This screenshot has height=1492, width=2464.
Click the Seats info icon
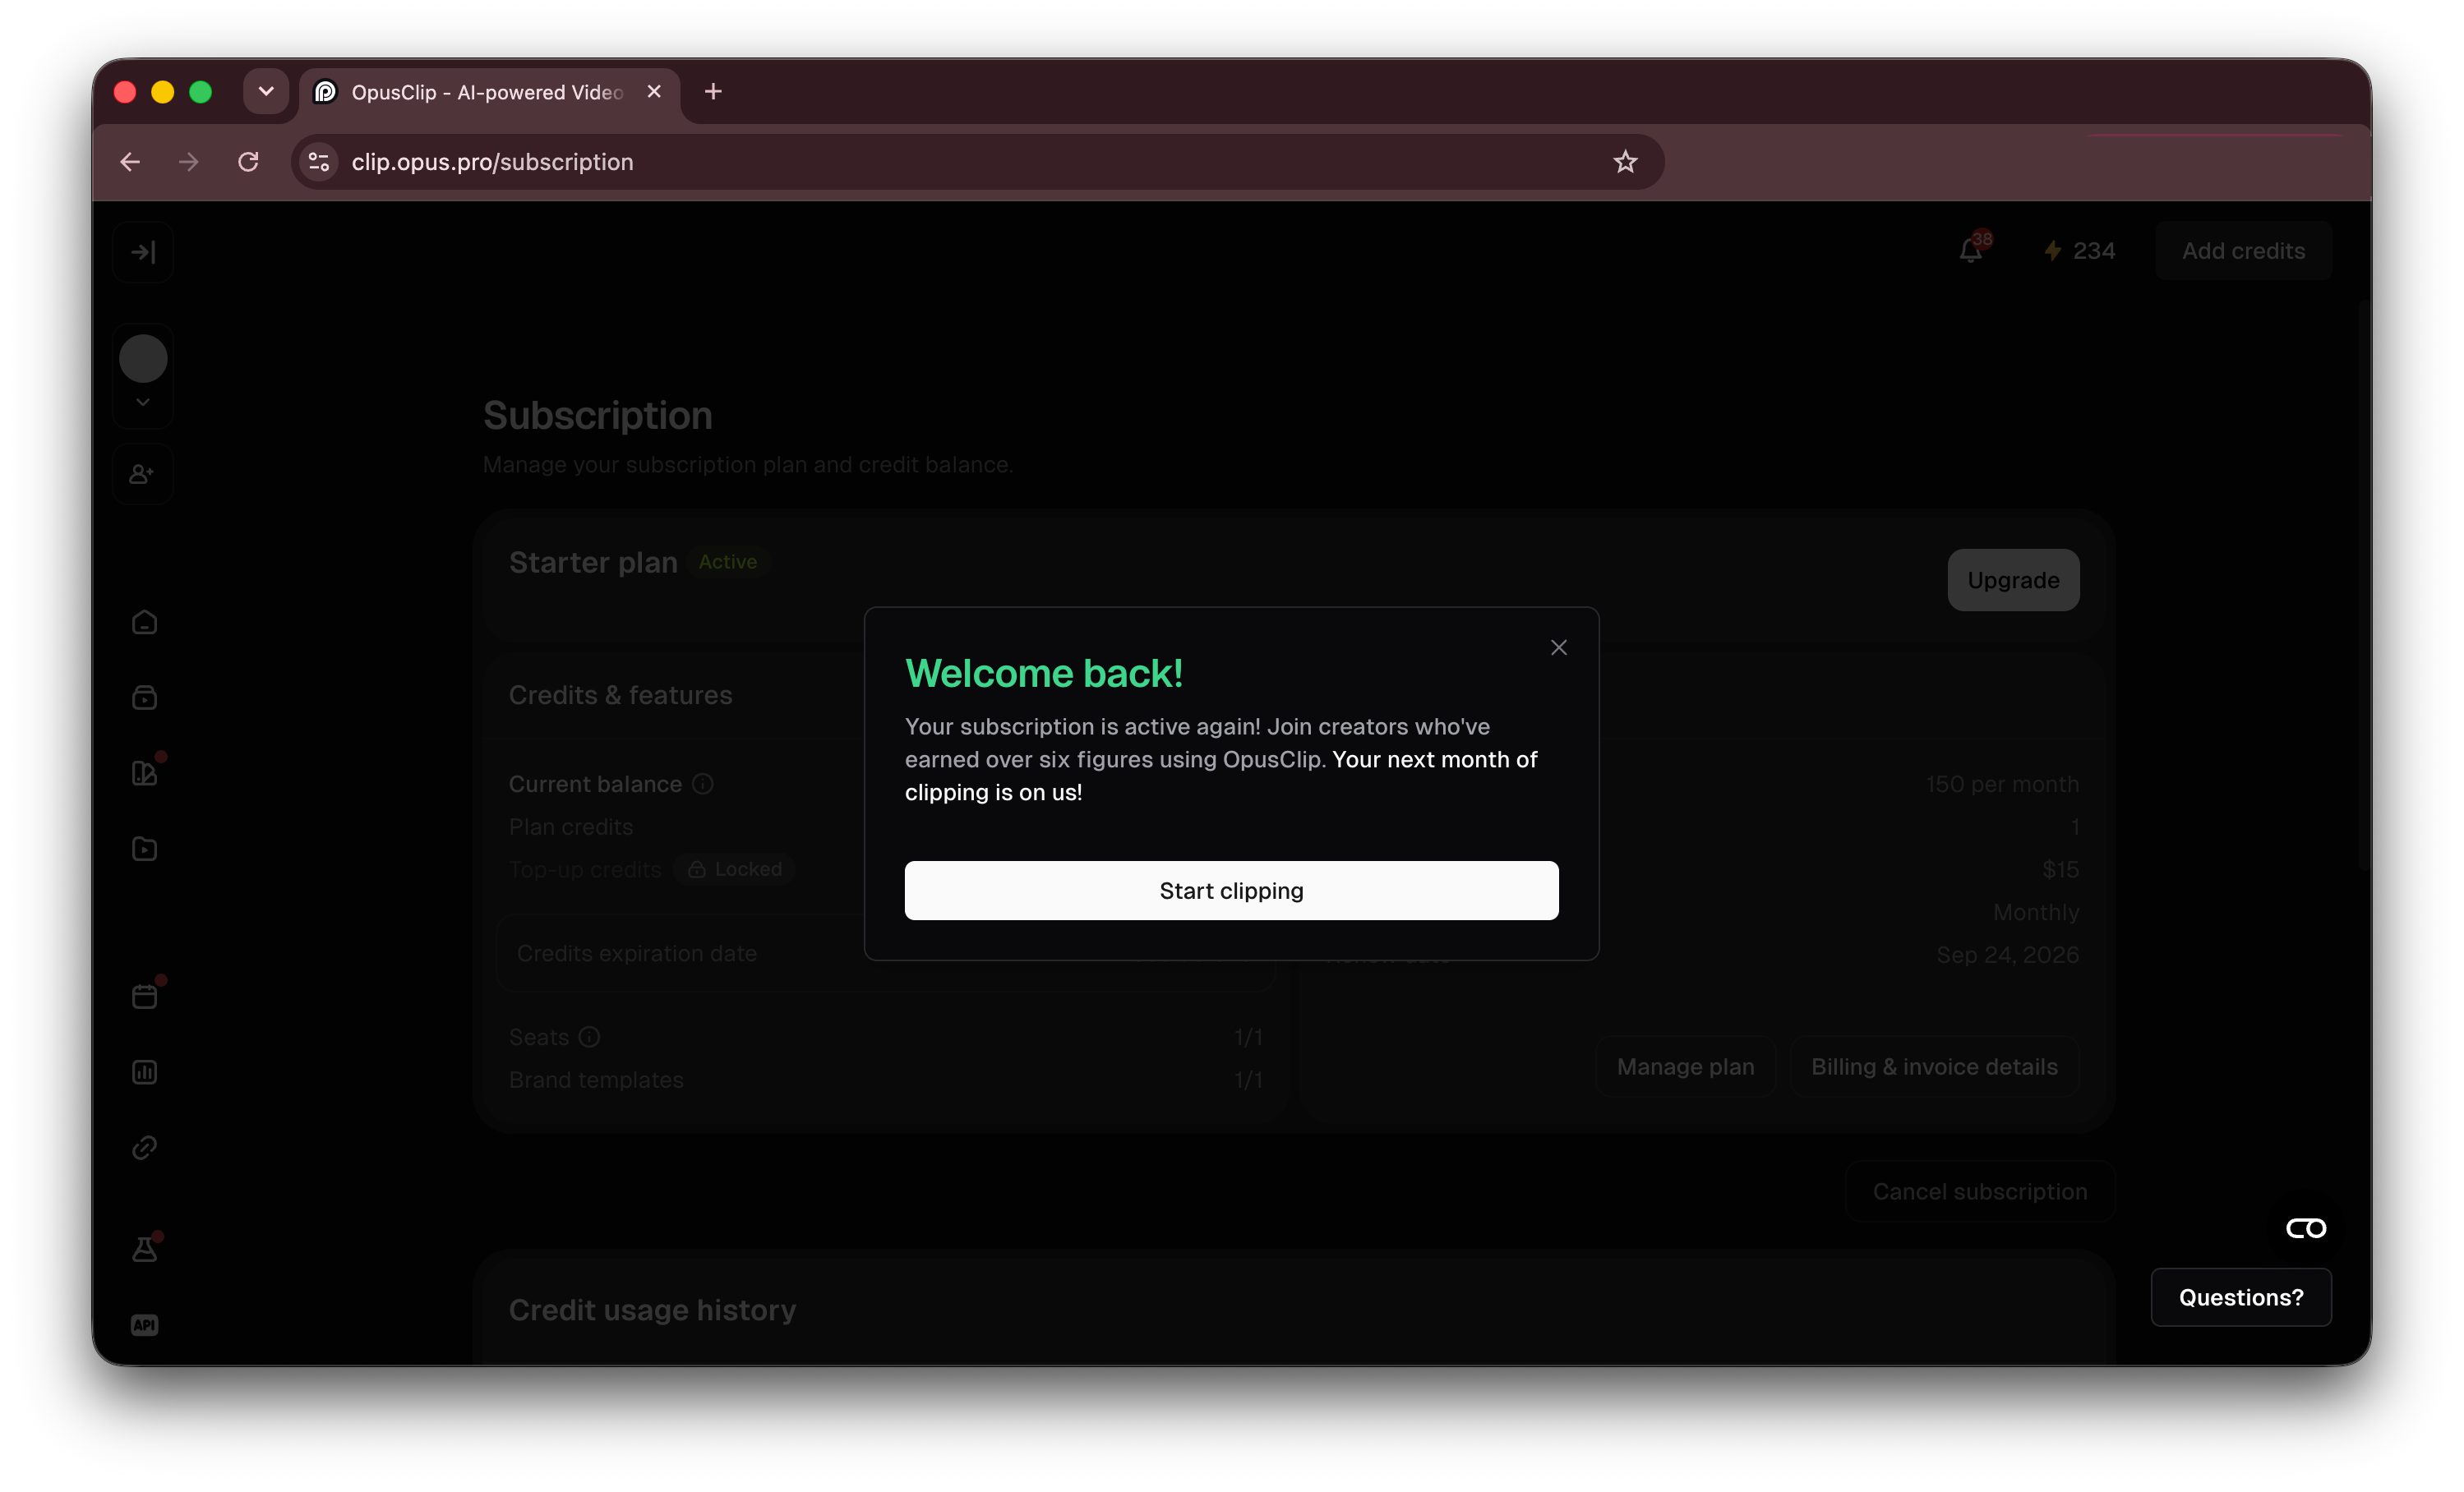point(589,1038)
